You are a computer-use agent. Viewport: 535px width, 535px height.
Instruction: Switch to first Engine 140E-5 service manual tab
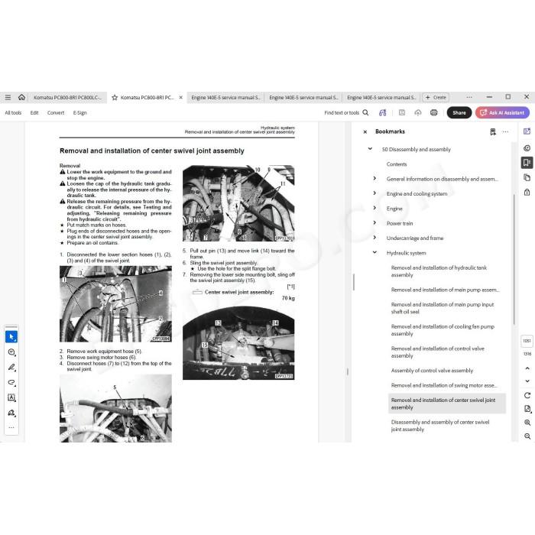coord(226,98)
